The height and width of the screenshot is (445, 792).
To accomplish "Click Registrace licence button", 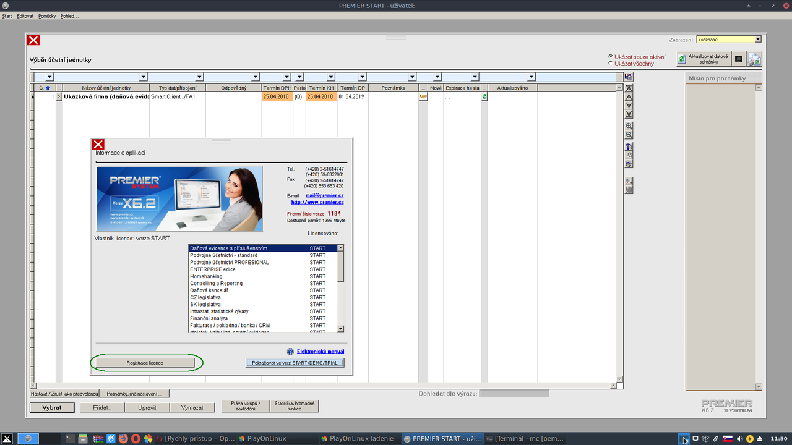I will tap(145, 363).
